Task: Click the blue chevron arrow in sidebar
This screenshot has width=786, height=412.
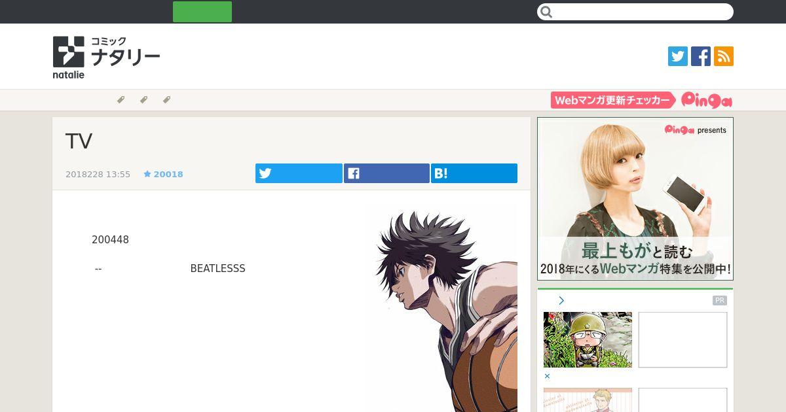Action: tap(561, 301)
